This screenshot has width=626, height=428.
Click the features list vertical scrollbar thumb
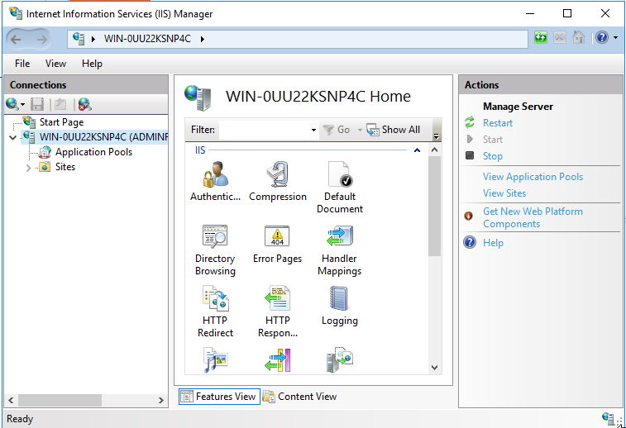tap(434, 206)
